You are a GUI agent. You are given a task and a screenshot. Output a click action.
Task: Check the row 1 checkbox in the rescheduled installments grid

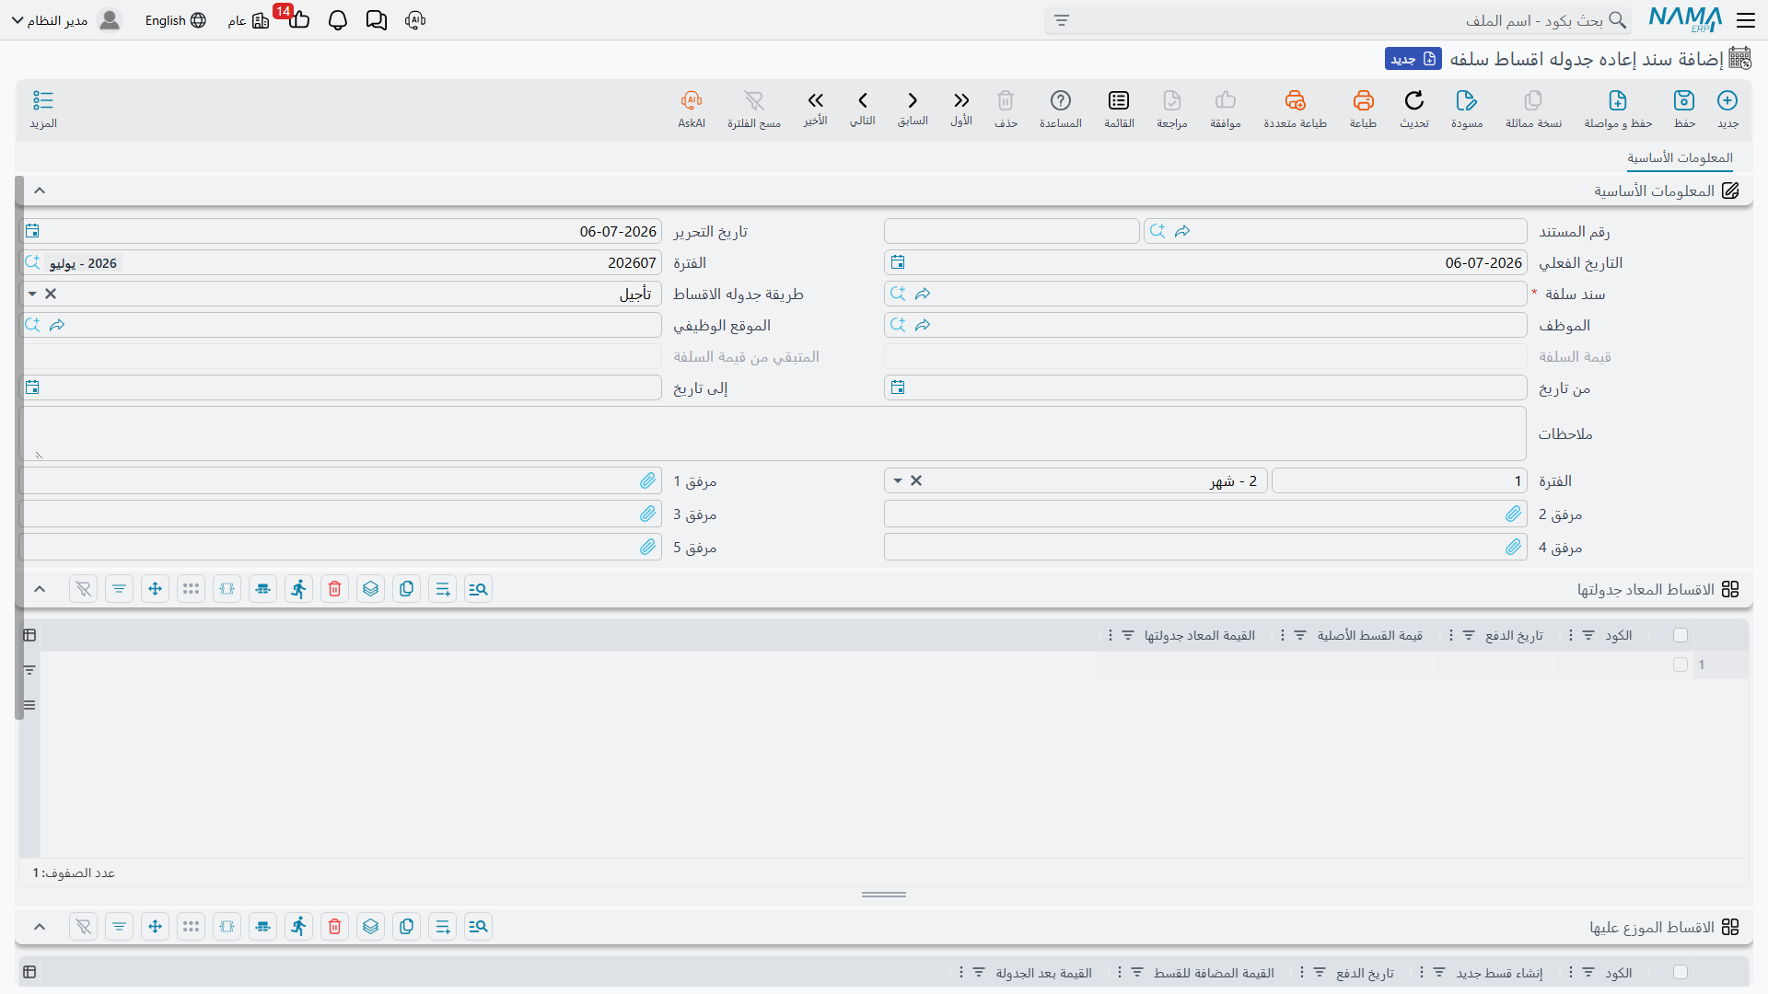coord(1681,665)
